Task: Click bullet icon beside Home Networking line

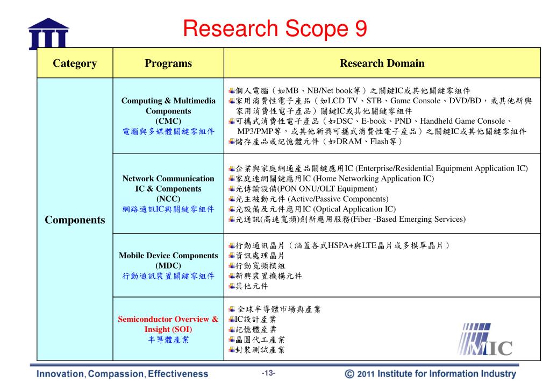Action: 232,179
